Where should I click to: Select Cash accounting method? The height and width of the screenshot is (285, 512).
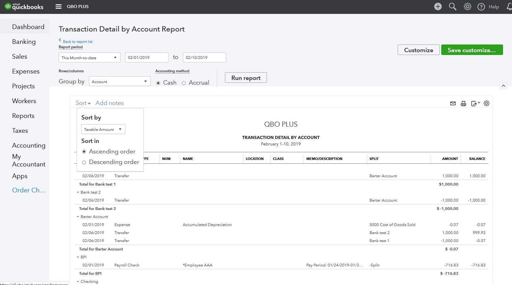[159, 83]
